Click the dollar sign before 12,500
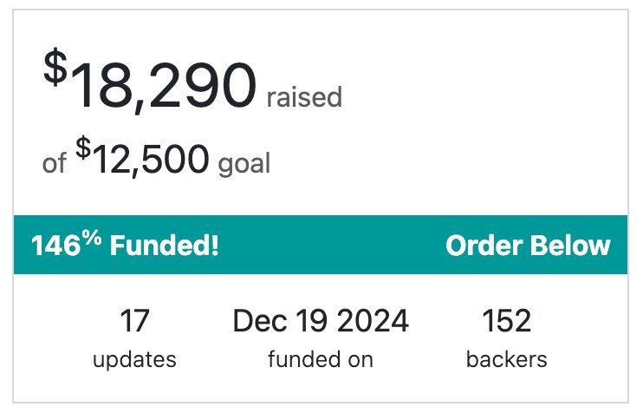The height and width of the screenshot is (420, 643). [83, 149]
